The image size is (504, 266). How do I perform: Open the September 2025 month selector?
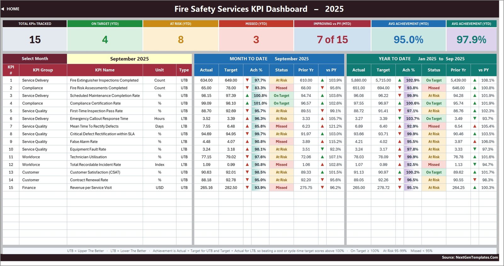[x=129, y=59]
